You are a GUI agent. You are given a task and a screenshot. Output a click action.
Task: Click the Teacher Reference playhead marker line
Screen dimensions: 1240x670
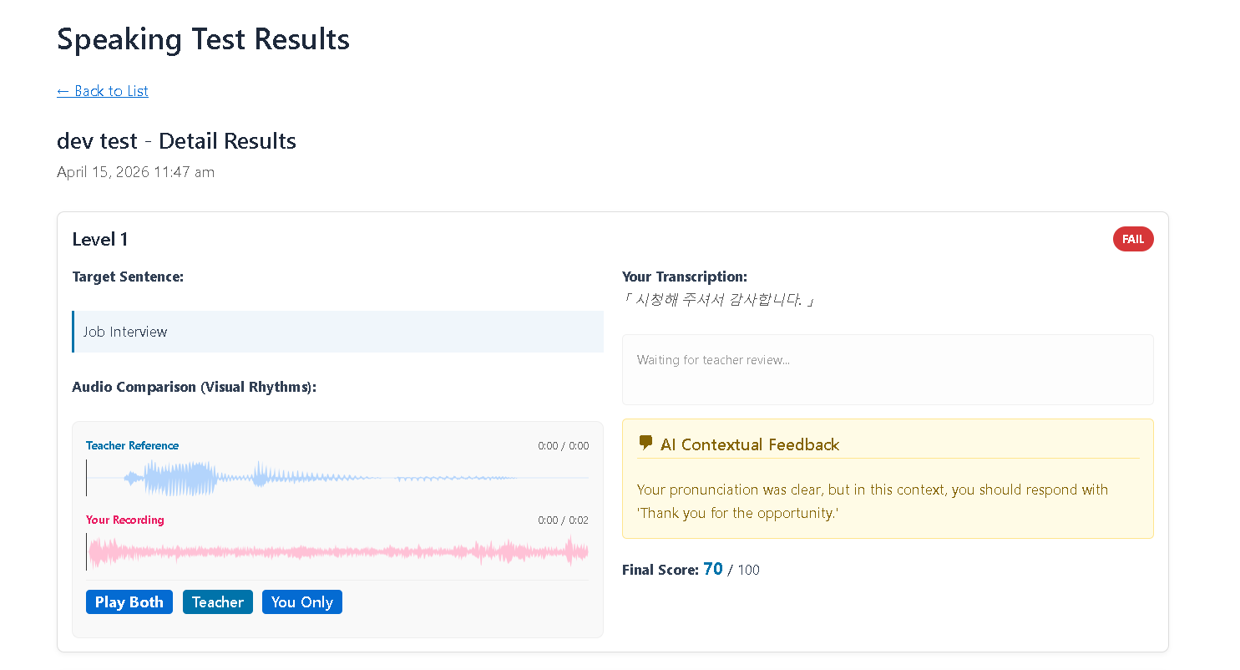[87, 478]
